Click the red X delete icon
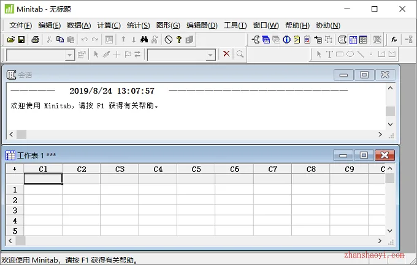Image resolution: width=417 pixels, height=265 pixels. pyautogui.click(x=226, y=54)
